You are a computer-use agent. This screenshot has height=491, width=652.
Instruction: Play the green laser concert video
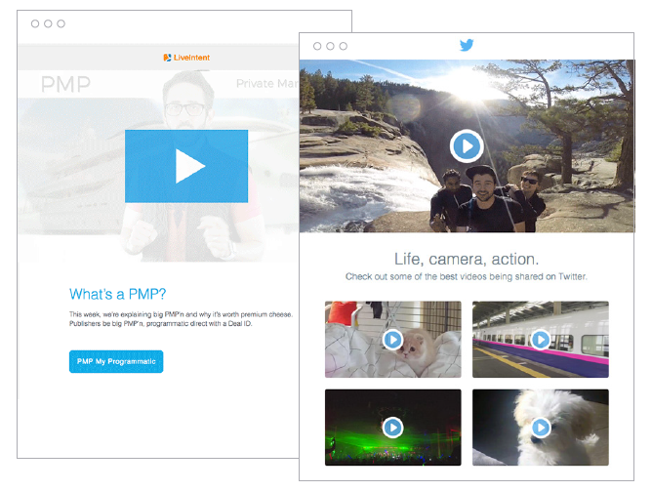(392, 428)
